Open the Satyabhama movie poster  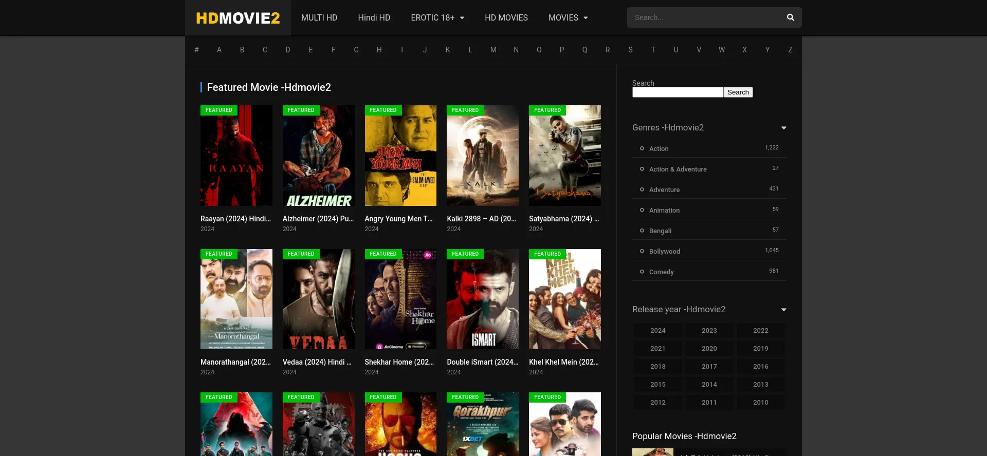[565, 156]
